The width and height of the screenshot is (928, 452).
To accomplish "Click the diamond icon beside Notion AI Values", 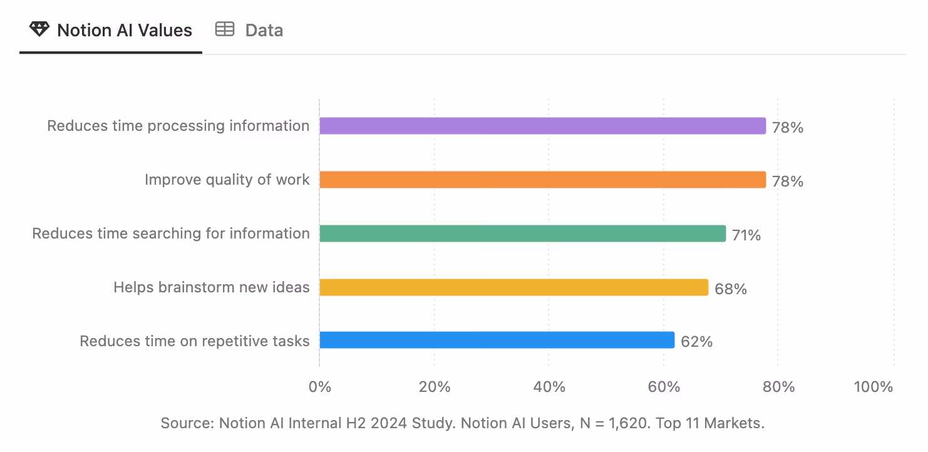I will tap(39, 29).
